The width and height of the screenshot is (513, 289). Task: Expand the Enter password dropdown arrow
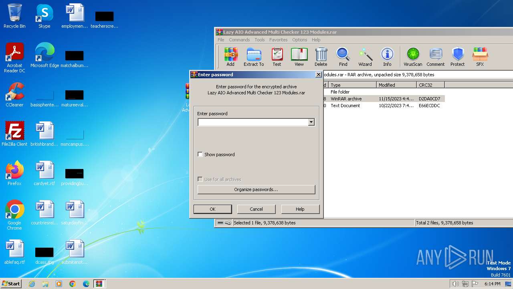point(311,122)
